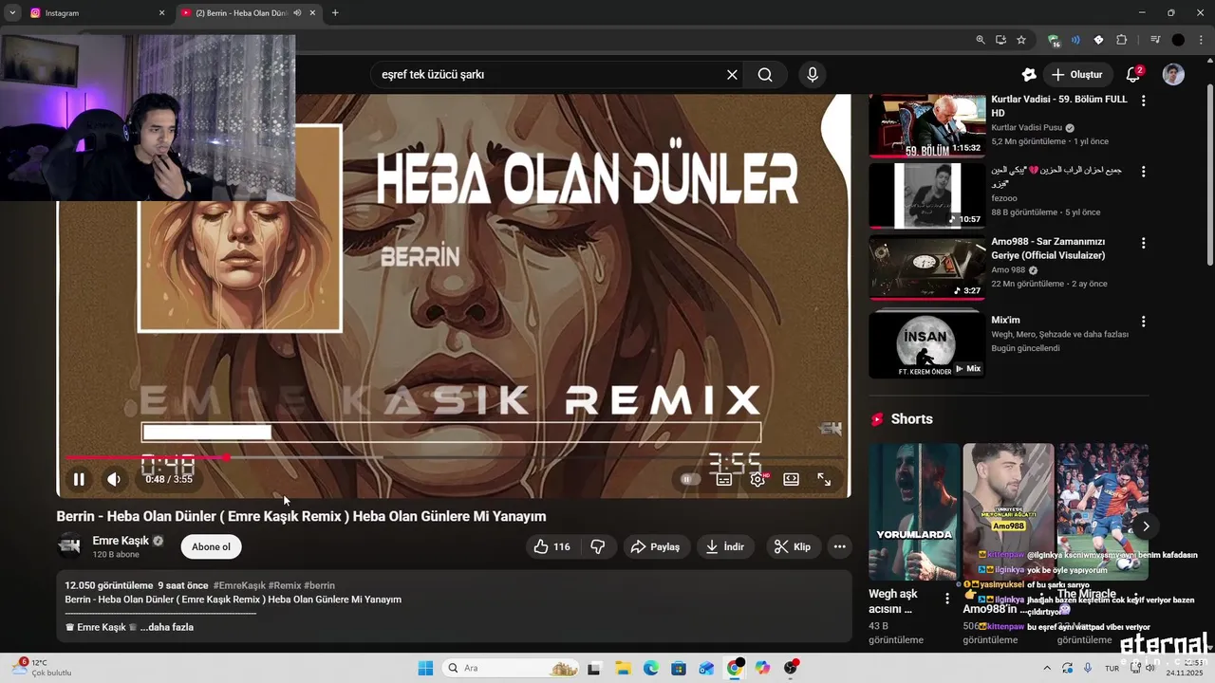Open File Explorer from the taskbar
The image size is (1215, 683).
(x=623, y=668)
